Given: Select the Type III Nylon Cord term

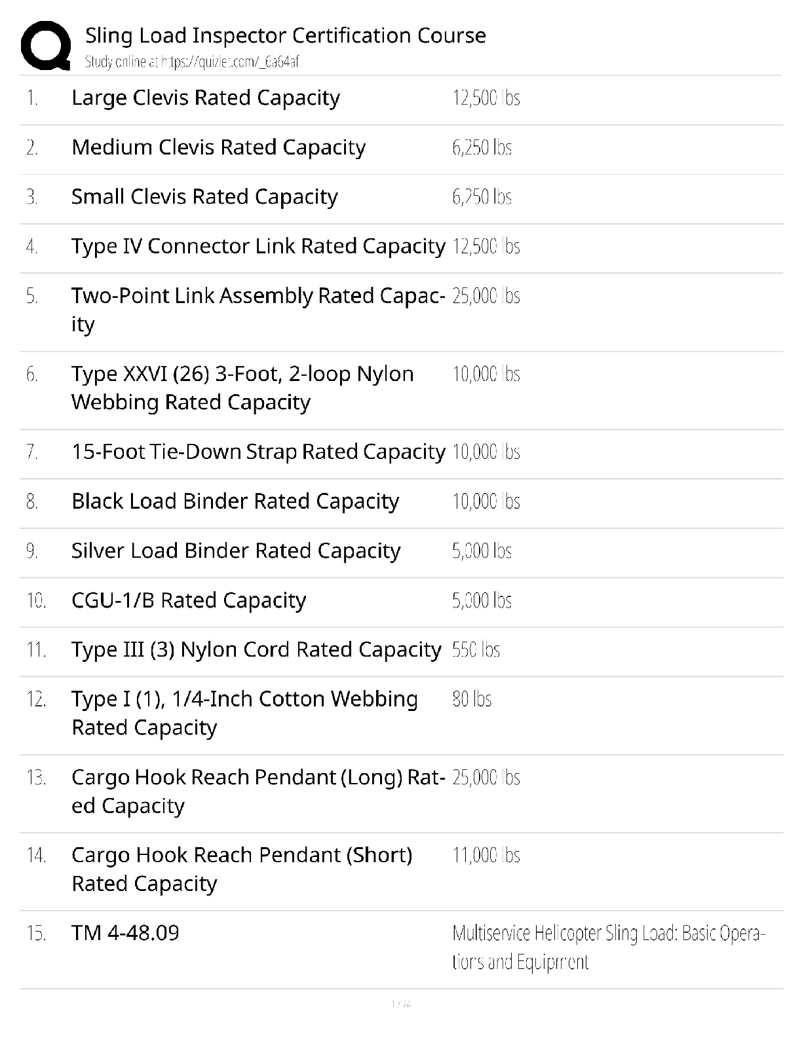Looking at the screenshot, I should [256, 650].
